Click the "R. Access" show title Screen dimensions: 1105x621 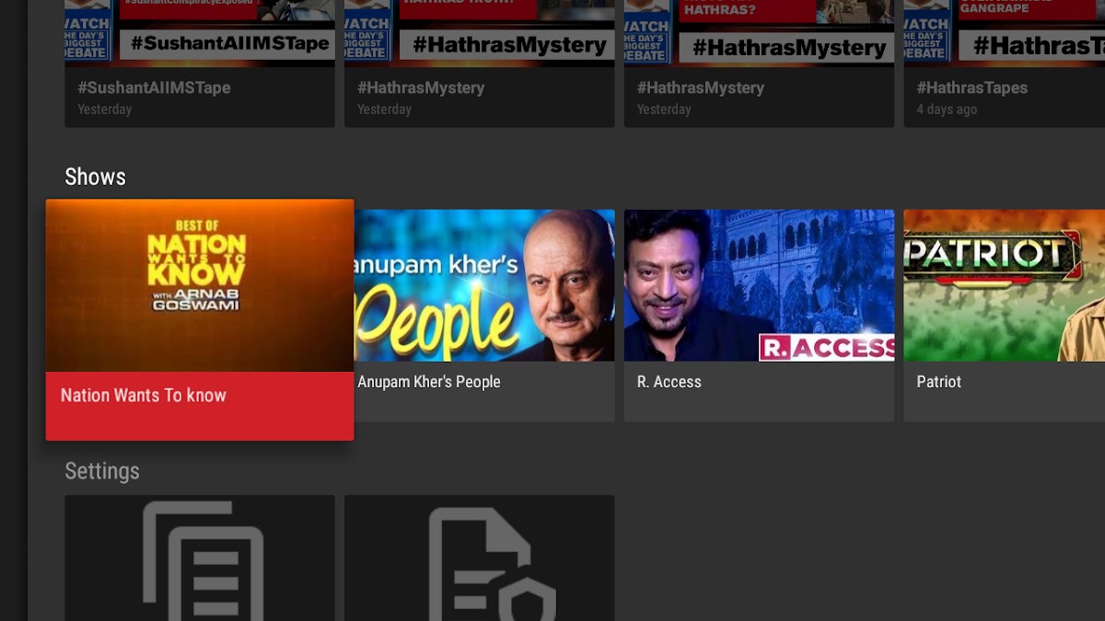[x=669, y=382]
